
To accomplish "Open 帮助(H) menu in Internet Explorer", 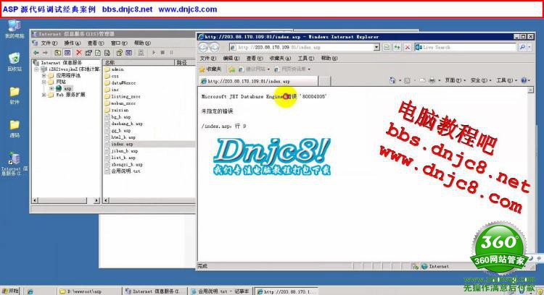I will click(329, 59).
